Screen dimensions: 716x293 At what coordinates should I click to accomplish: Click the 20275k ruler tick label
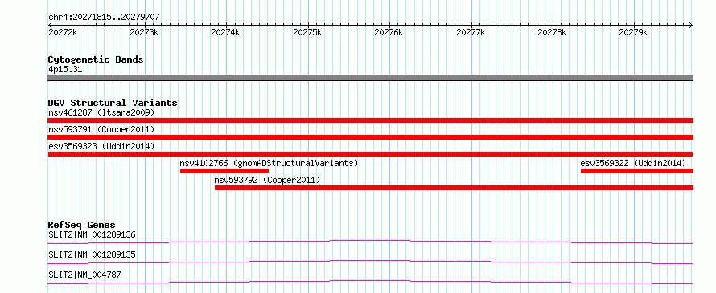point(307,32)
